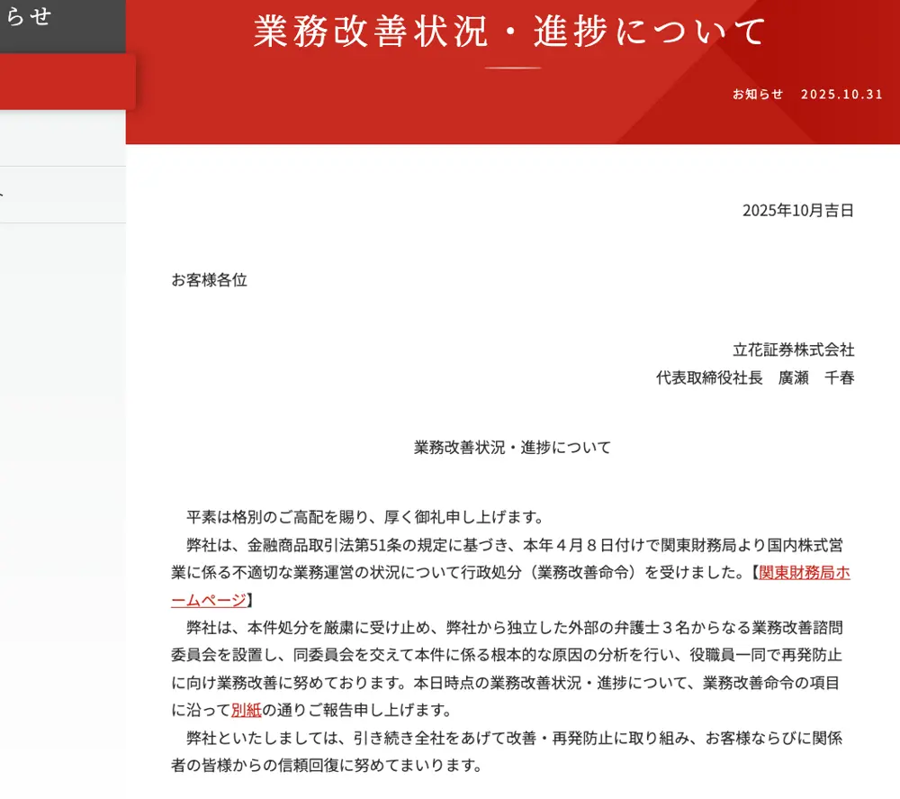900x799 pixels.
Task: Open the 別紙 attachment link
Action: (247, 711)
